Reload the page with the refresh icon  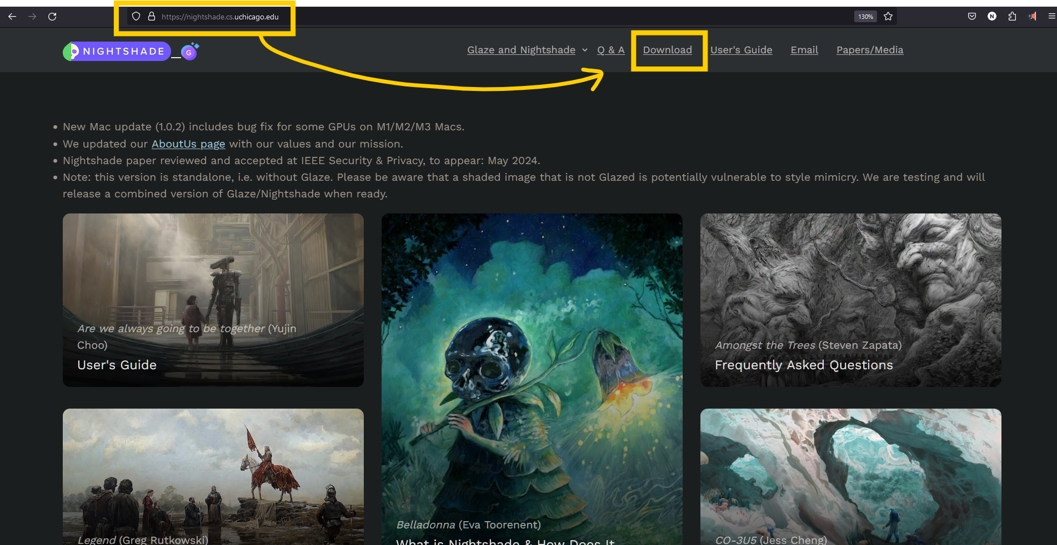click(52, 17)
